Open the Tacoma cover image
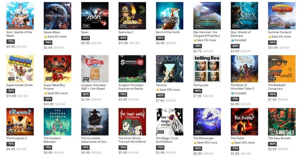This screenshot has height=162, width=301. point(170,69)
